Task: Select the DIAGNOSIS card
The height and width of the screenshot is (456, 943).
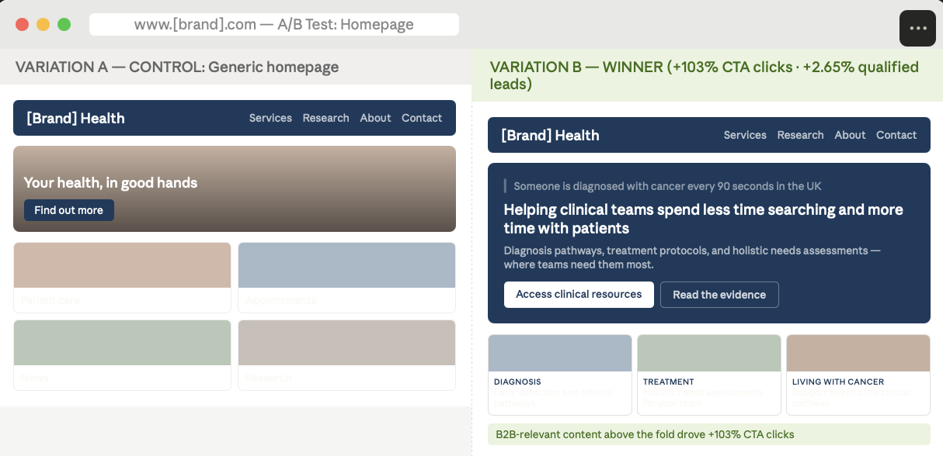Action: point(559,375)
